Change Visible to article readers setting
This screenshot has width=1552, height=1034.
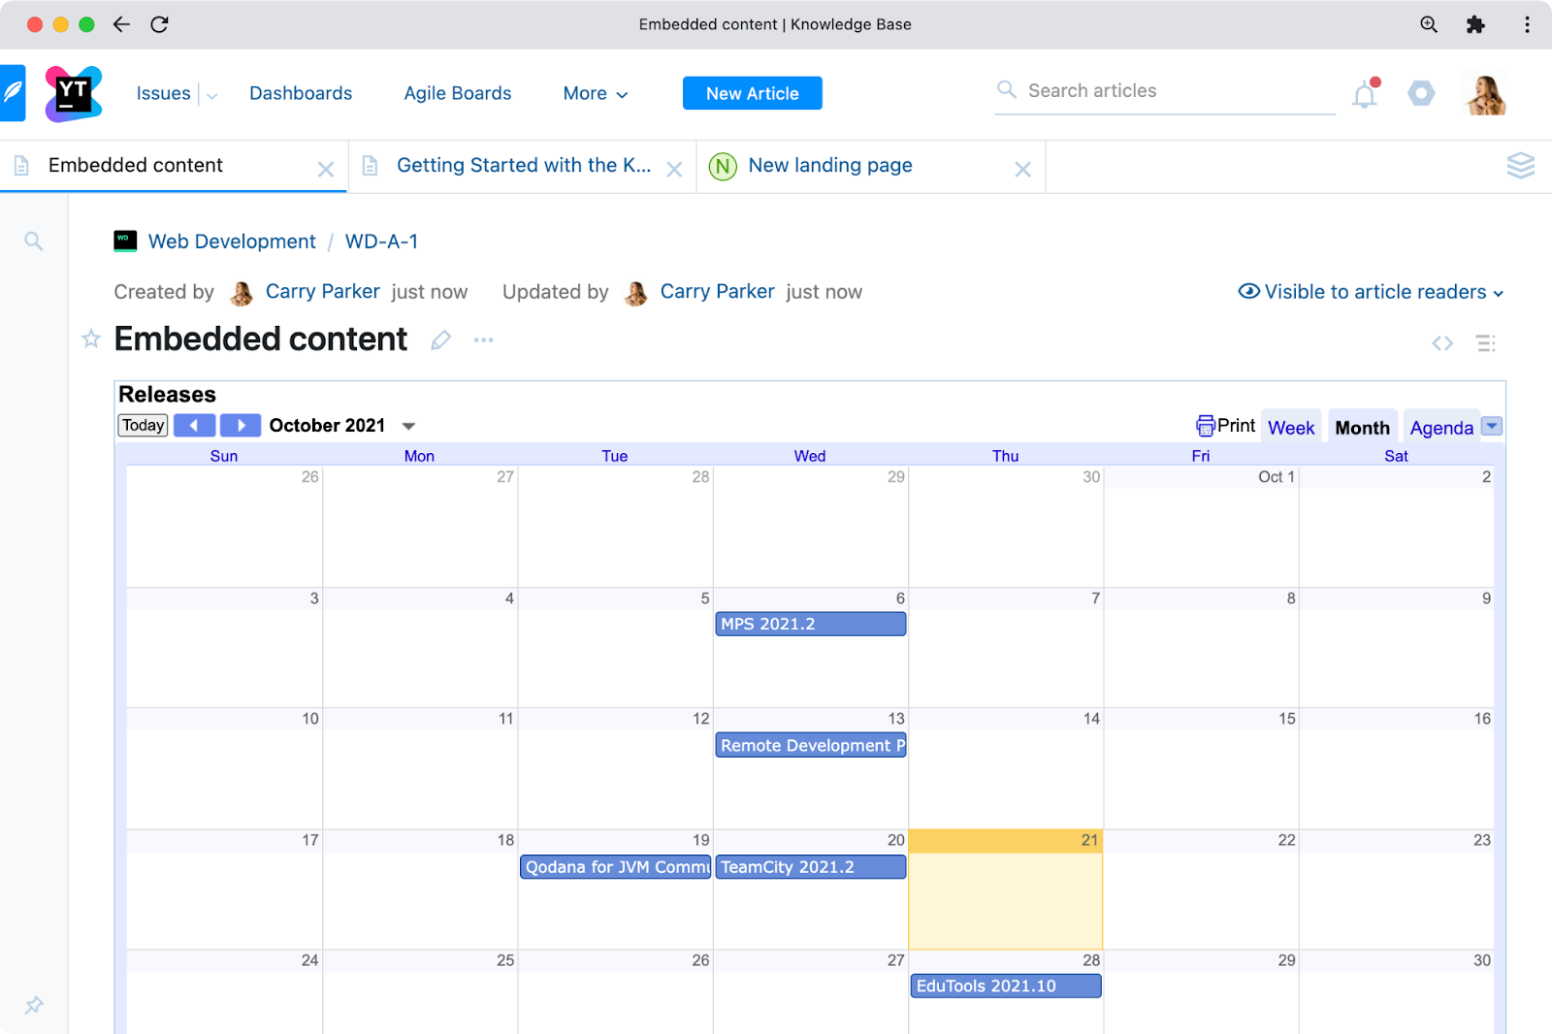(1371, 292)
